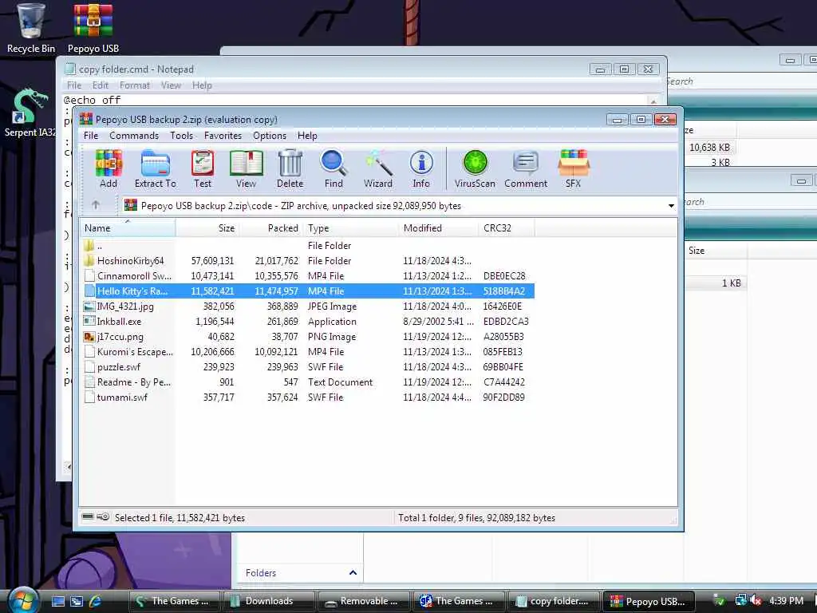This screenshot has width=817, height=613.
Task: Click Internet Explorer quick launch icon
Action: pos(95,601)
